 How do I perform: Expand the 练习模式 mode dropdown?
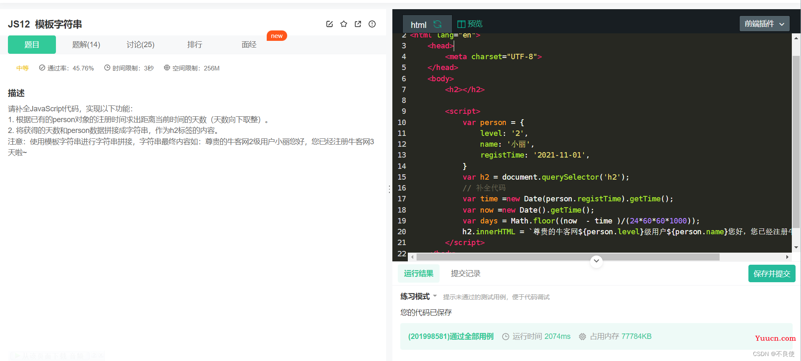point(419,296)
